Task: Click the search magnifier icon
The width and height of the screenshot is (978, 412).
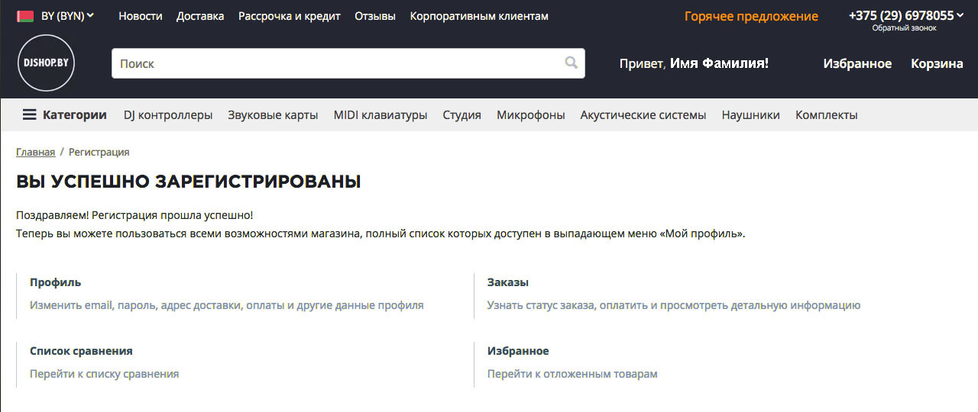Action: point(572,63)
